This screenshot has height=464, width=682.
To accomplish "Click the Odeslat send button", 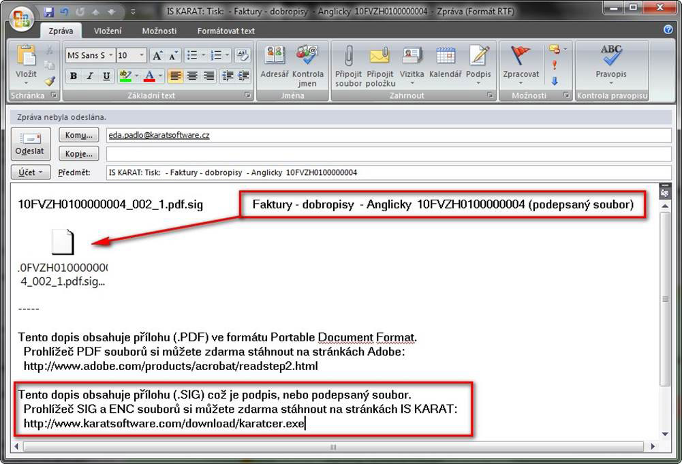I will point(29,144).
